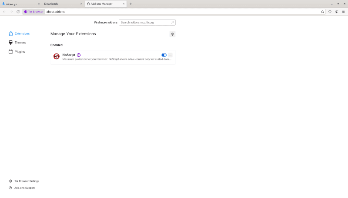Viewport: 348px width, 198px height.
Task: Open Add-ons Support link
Action: click(x=22, y=188)
